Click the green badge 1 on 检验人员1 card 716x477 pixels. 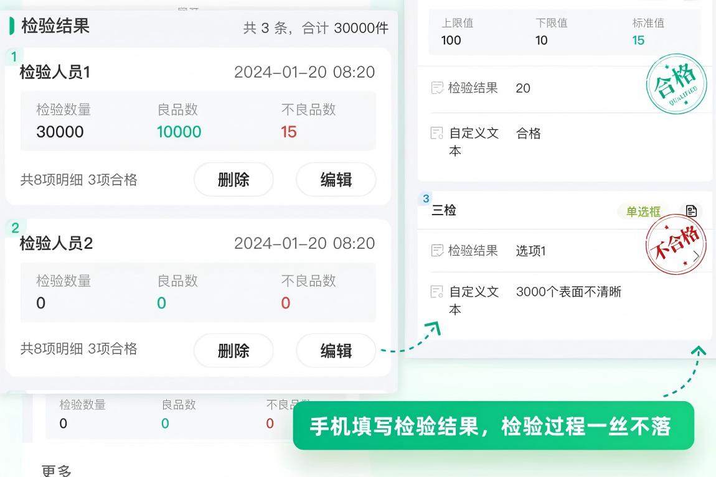[16, 55]
